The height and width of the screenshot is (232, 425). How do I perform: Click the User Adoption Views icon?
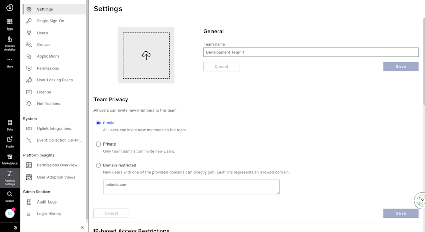(29, 177)
